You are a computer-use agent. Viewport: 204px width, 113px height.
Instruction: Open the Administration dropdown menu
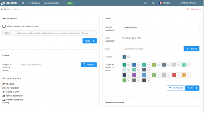click(53, 3)
